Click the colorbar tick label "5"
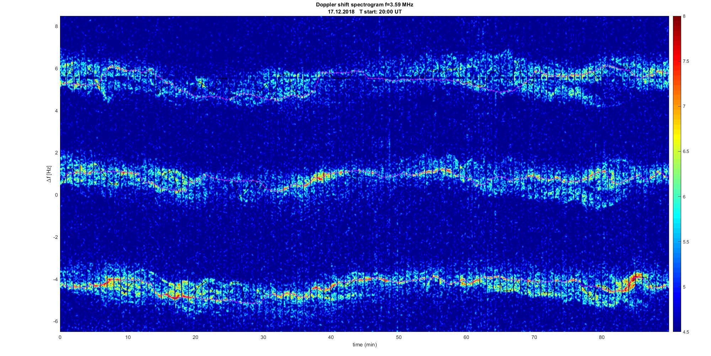 (x=684, y=287)
